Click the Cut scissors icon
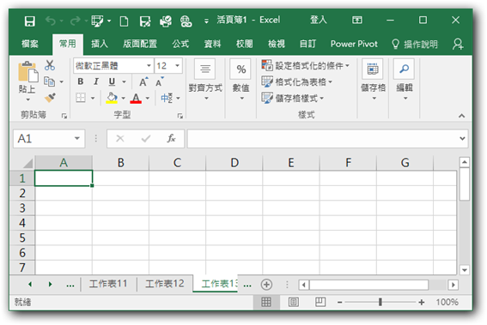Image resolution: width=487 pixels, height=325 pixels. coord(50,65)
